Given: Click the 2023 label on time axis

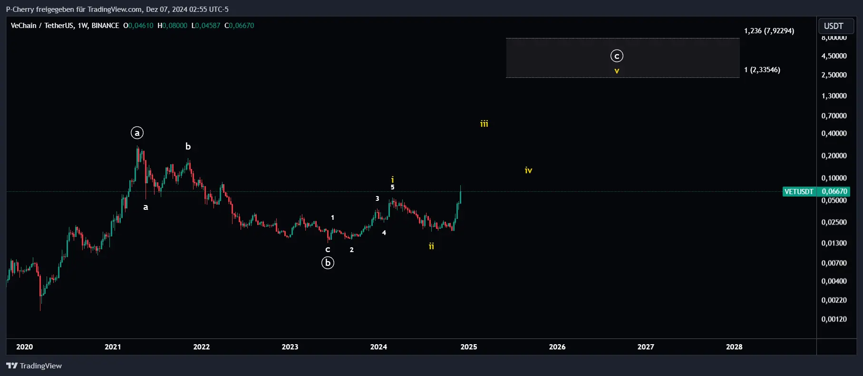Looking at the screenshot, I should point(290,347).
